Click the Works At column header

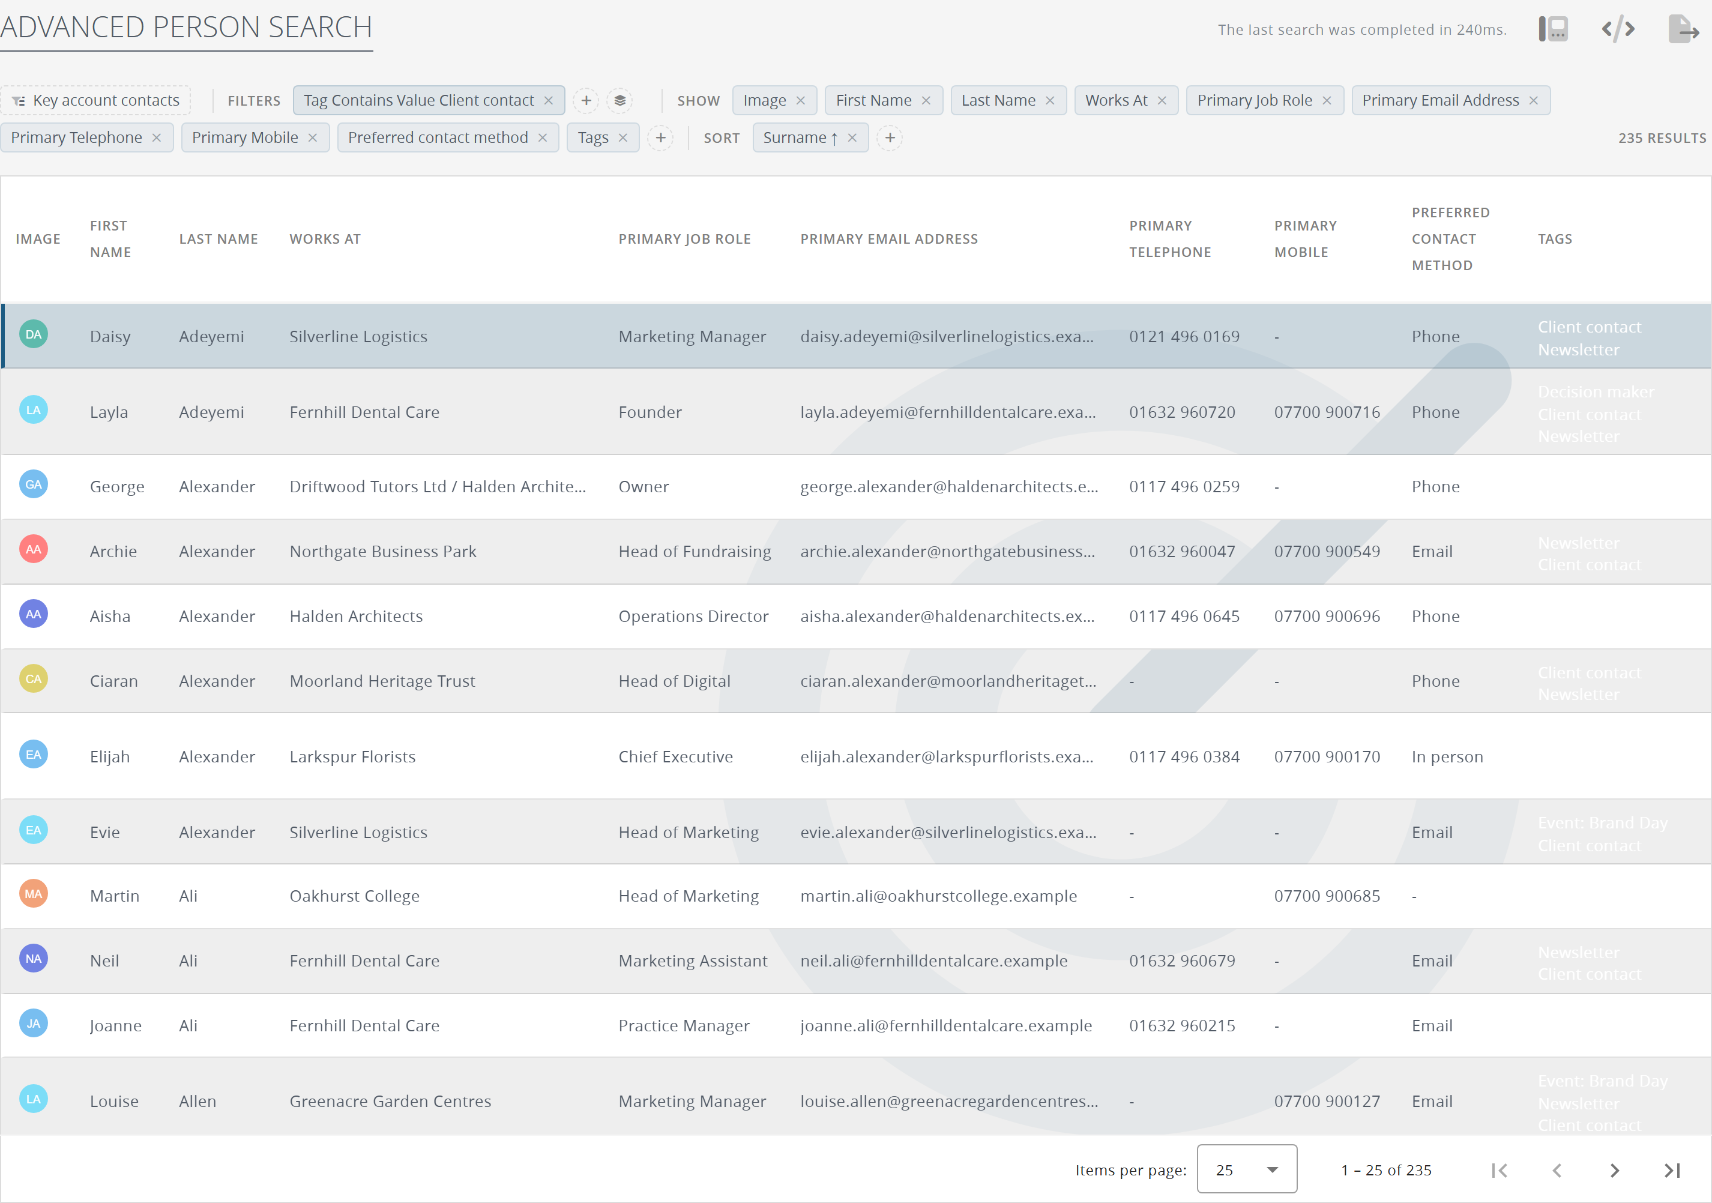[325, 239]
